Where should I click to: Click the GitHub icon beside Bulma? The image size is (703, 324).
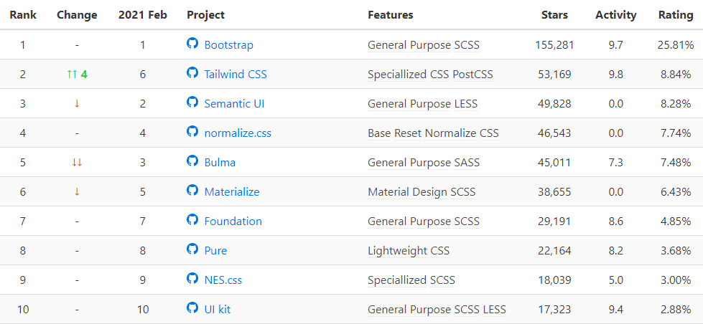tap(192, 161)
